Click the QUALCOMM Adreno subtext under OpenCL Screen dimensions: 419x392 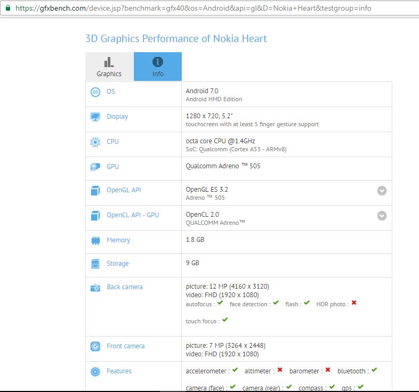click(215, 223)
